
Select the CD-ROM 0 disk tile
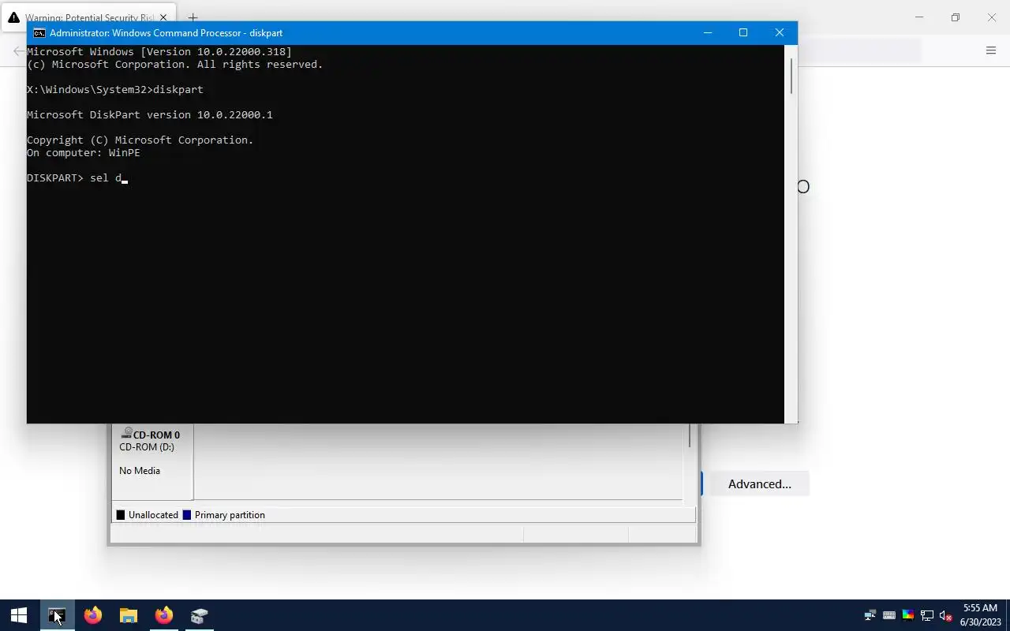click(x=152, y=462)
